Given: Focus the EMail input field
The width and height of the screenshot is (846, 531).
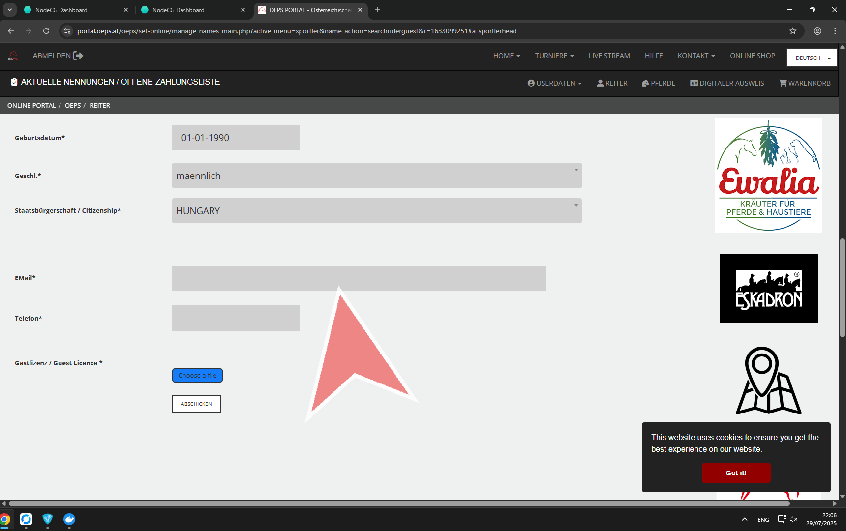Looking at the screenshot, I should pos(359,278).
